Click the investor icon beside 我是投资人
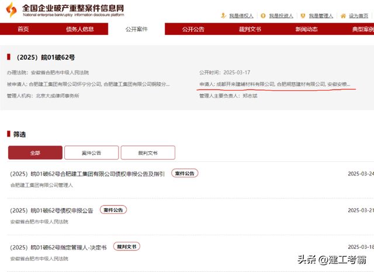 point(263,16)
